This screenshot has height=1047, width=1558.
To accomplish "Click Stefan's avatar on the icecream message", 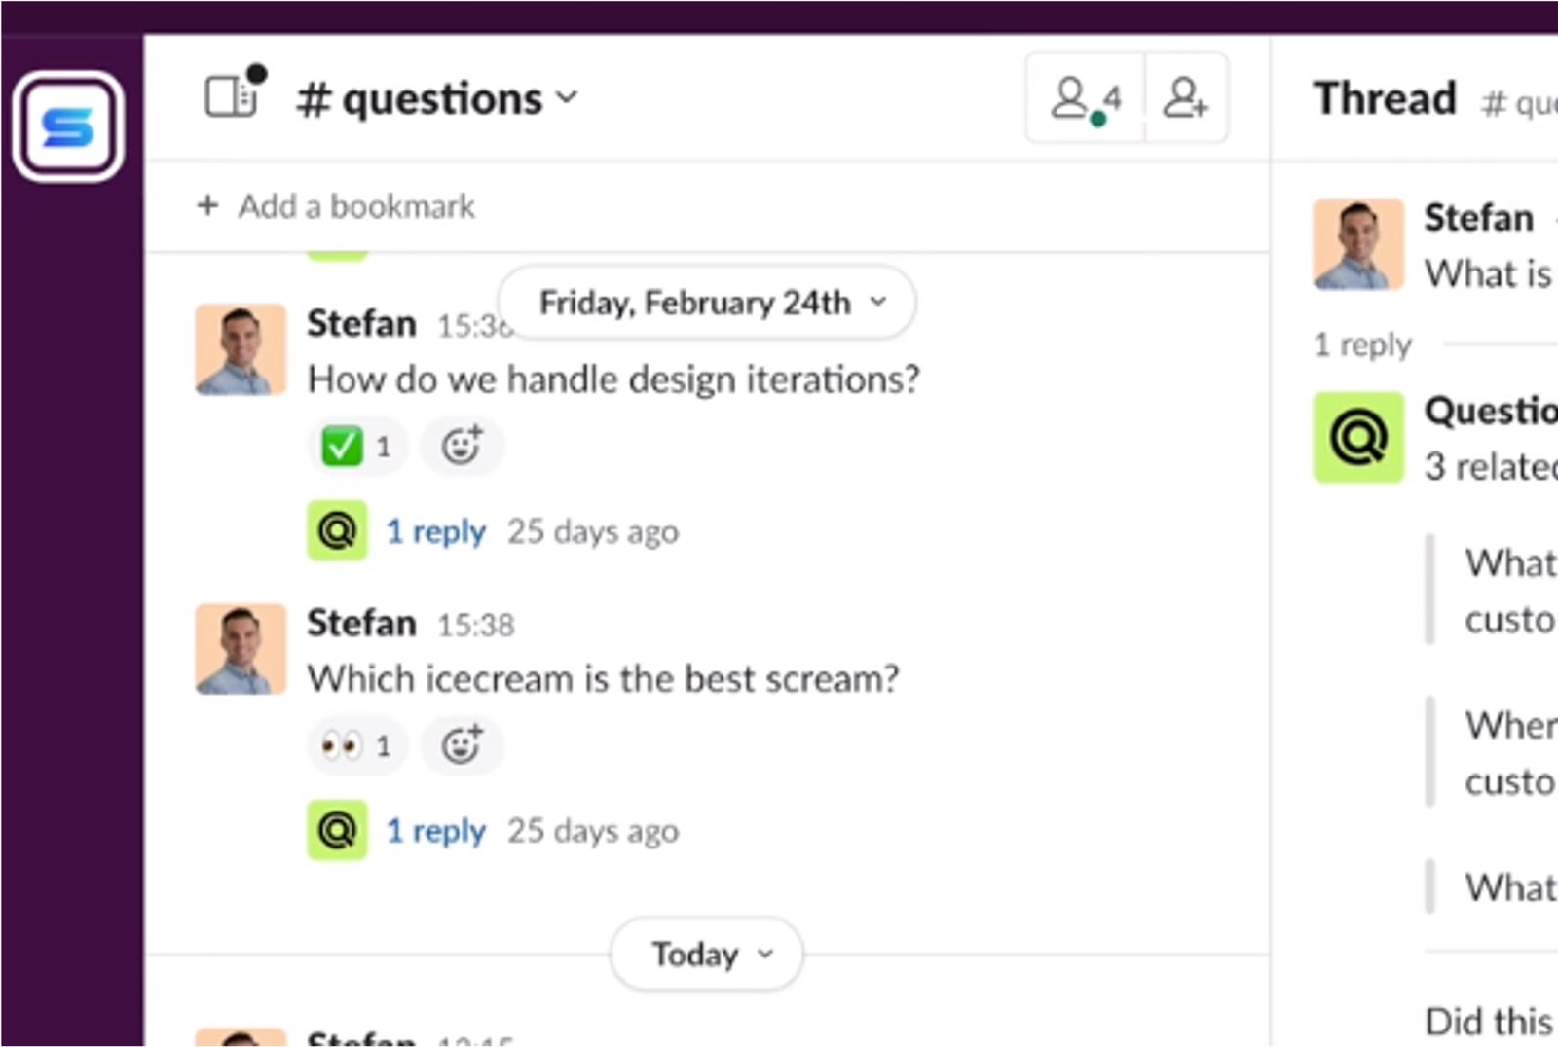I will 241,649.
